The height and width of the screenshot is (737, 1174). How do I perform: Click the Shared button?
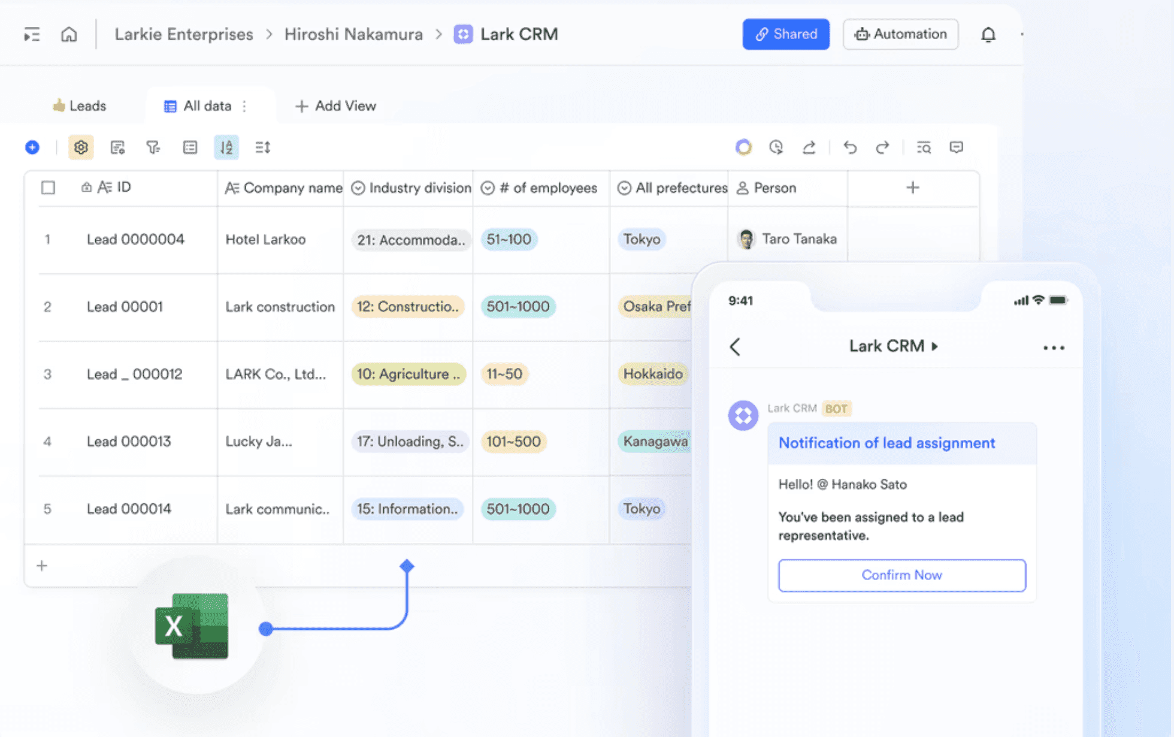(x=786, y=34)
